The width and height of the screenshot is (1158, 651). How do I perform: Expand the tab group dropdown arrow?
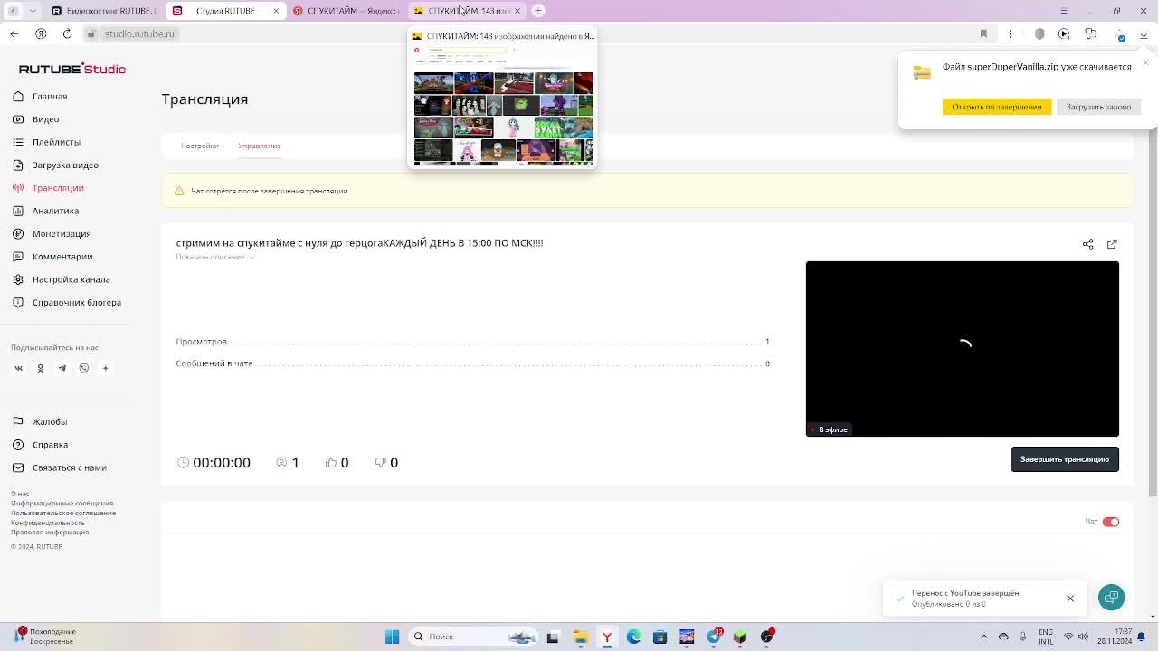click(x=33, y=11)
